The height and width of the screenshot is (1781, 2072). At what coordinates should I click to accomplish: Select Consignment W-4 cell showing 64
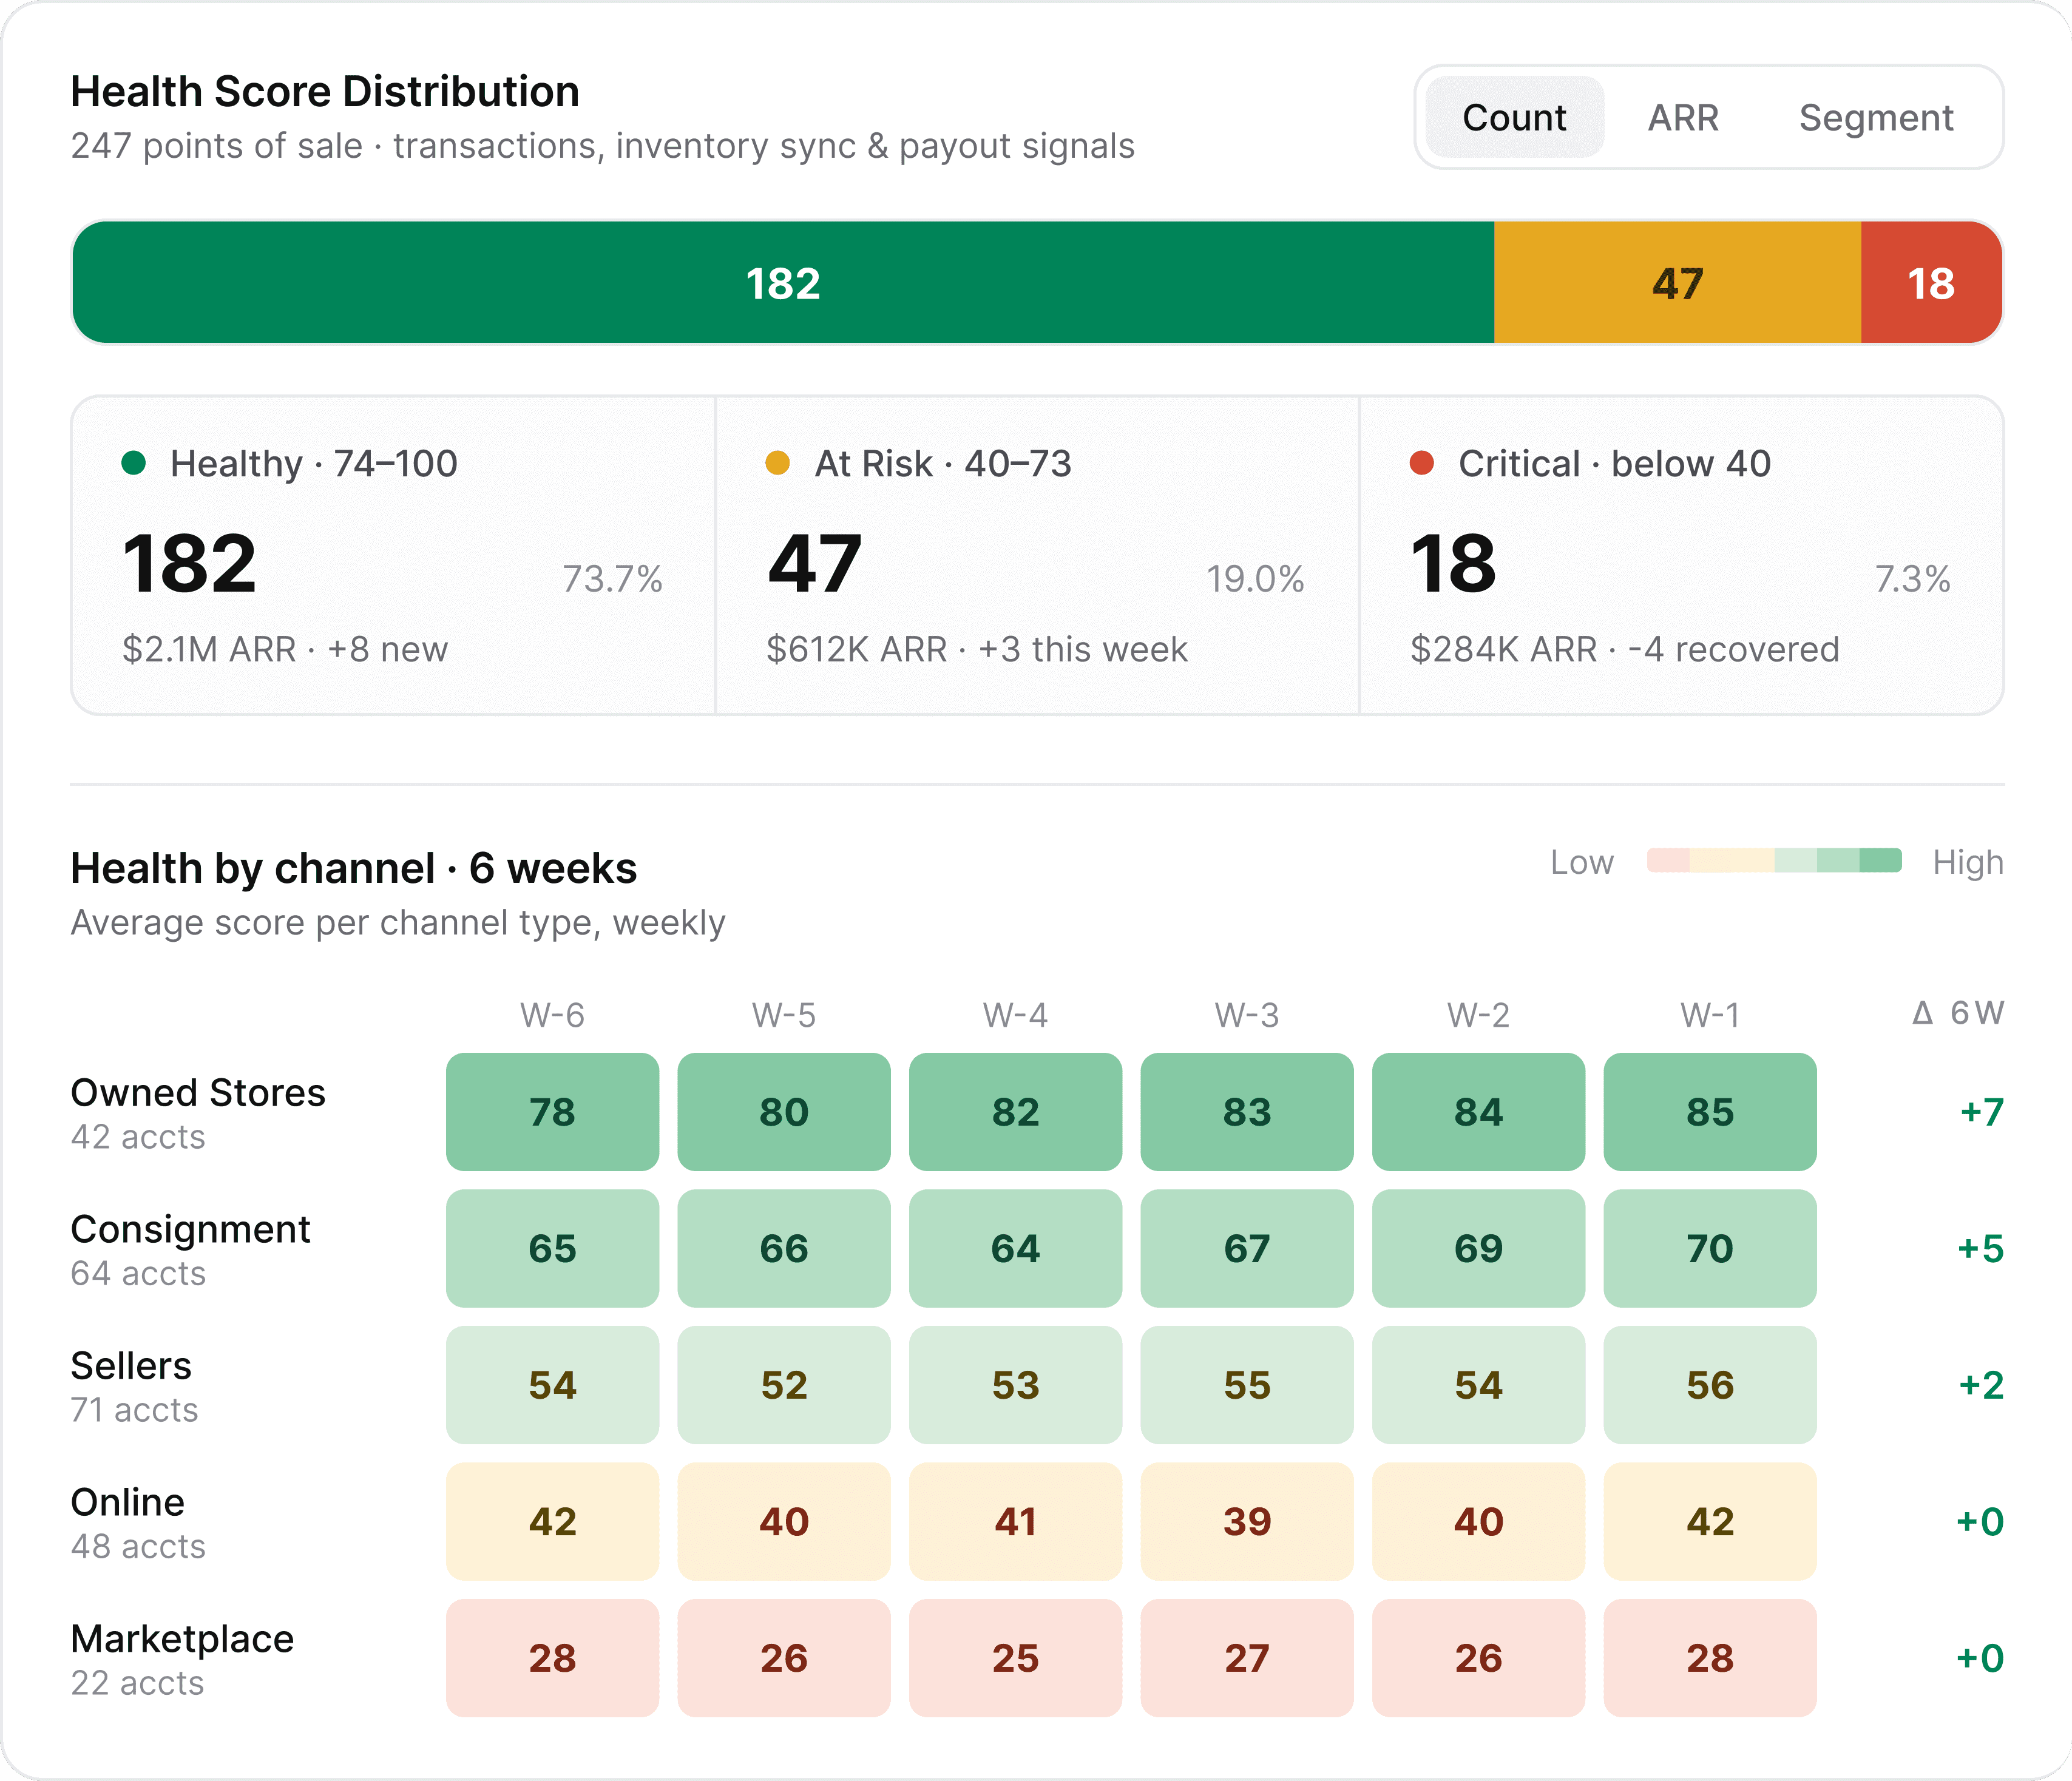click(x=1015, y=1248)
